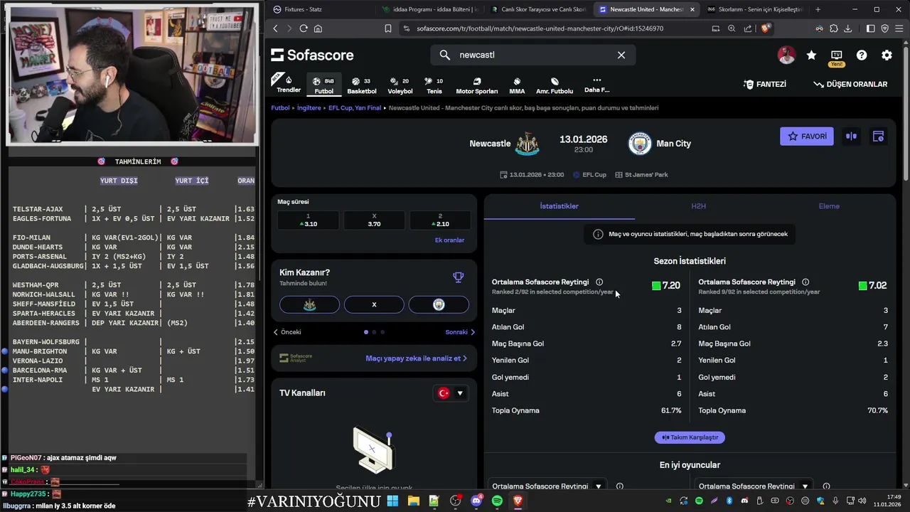Image resolution: width=910 pixels, height=512 pixels.
Task: Show info for Newcastle Ortalama Sofascore Reytingi
Action: coord(599,282)
